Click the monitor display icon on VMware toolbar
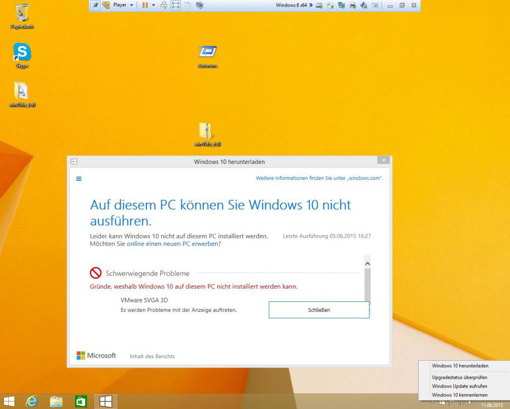510x409 pixels. tap(199, 5)
